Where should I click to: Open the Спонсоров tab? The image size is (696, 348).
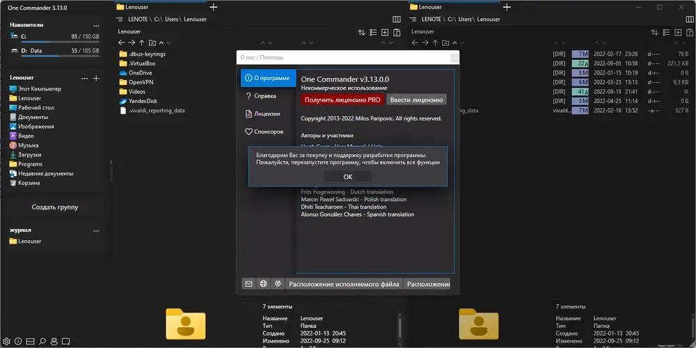[268, 132]
